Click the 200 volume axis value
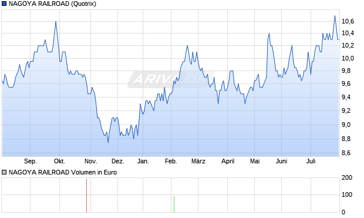 pyautogui.click(x=347, y=177)
